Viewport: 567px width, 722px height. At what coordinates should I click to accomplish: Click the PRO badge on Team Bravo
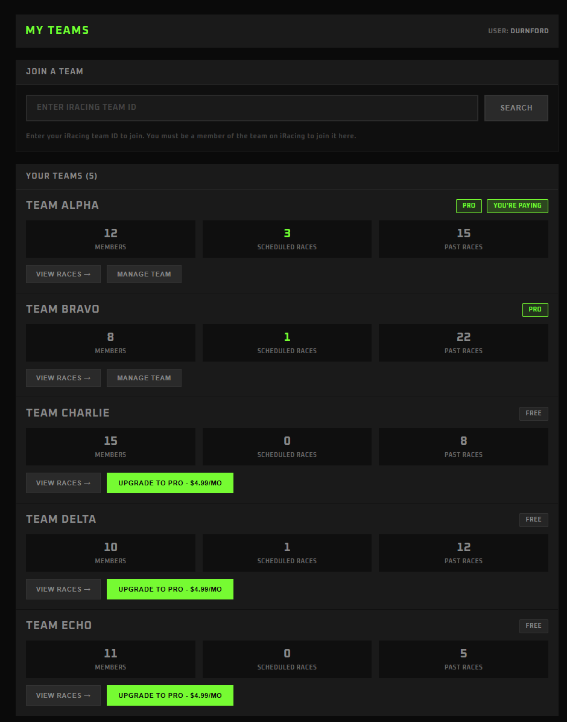(535, 309)
